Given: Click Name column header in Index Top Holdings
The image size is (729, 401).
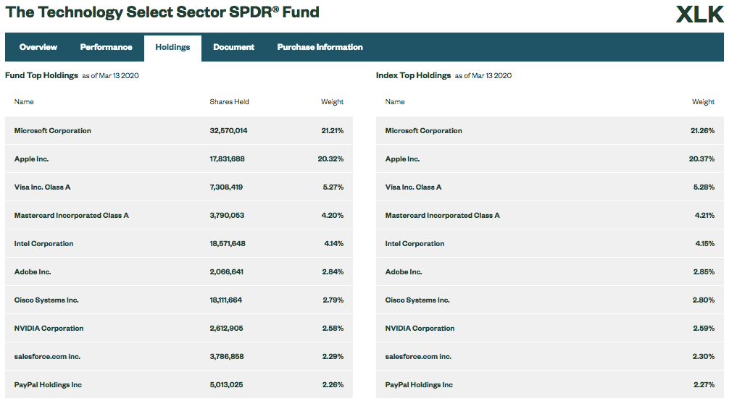Looking at the screenshot, I should point(395,102).
